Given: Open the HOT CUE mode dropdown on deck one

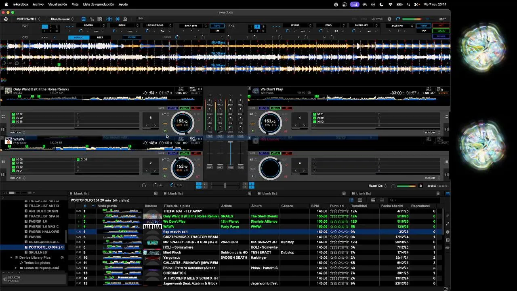Looking at the screenshot, I should click(18, 133).
